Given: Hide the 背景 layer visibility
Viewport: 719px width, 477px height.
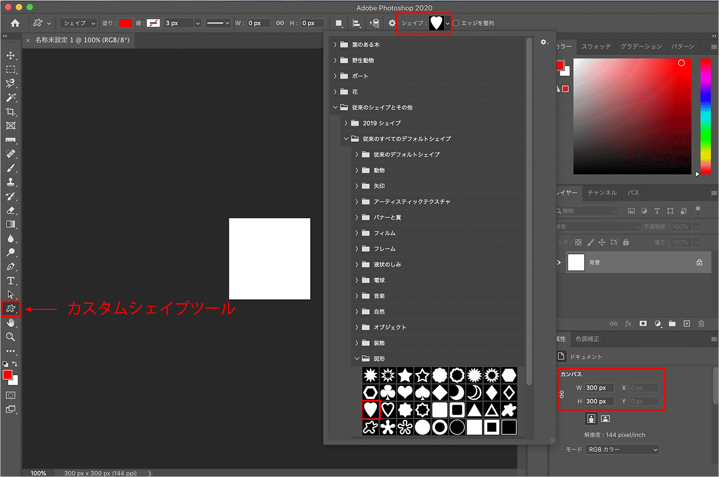Looking at the screenshot, I should [559, 263].
